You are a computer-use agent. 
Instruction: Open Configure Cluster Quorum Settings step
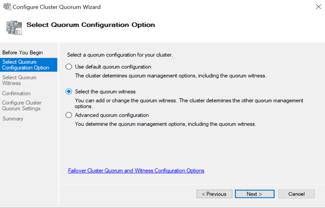(x=22, y=106)
